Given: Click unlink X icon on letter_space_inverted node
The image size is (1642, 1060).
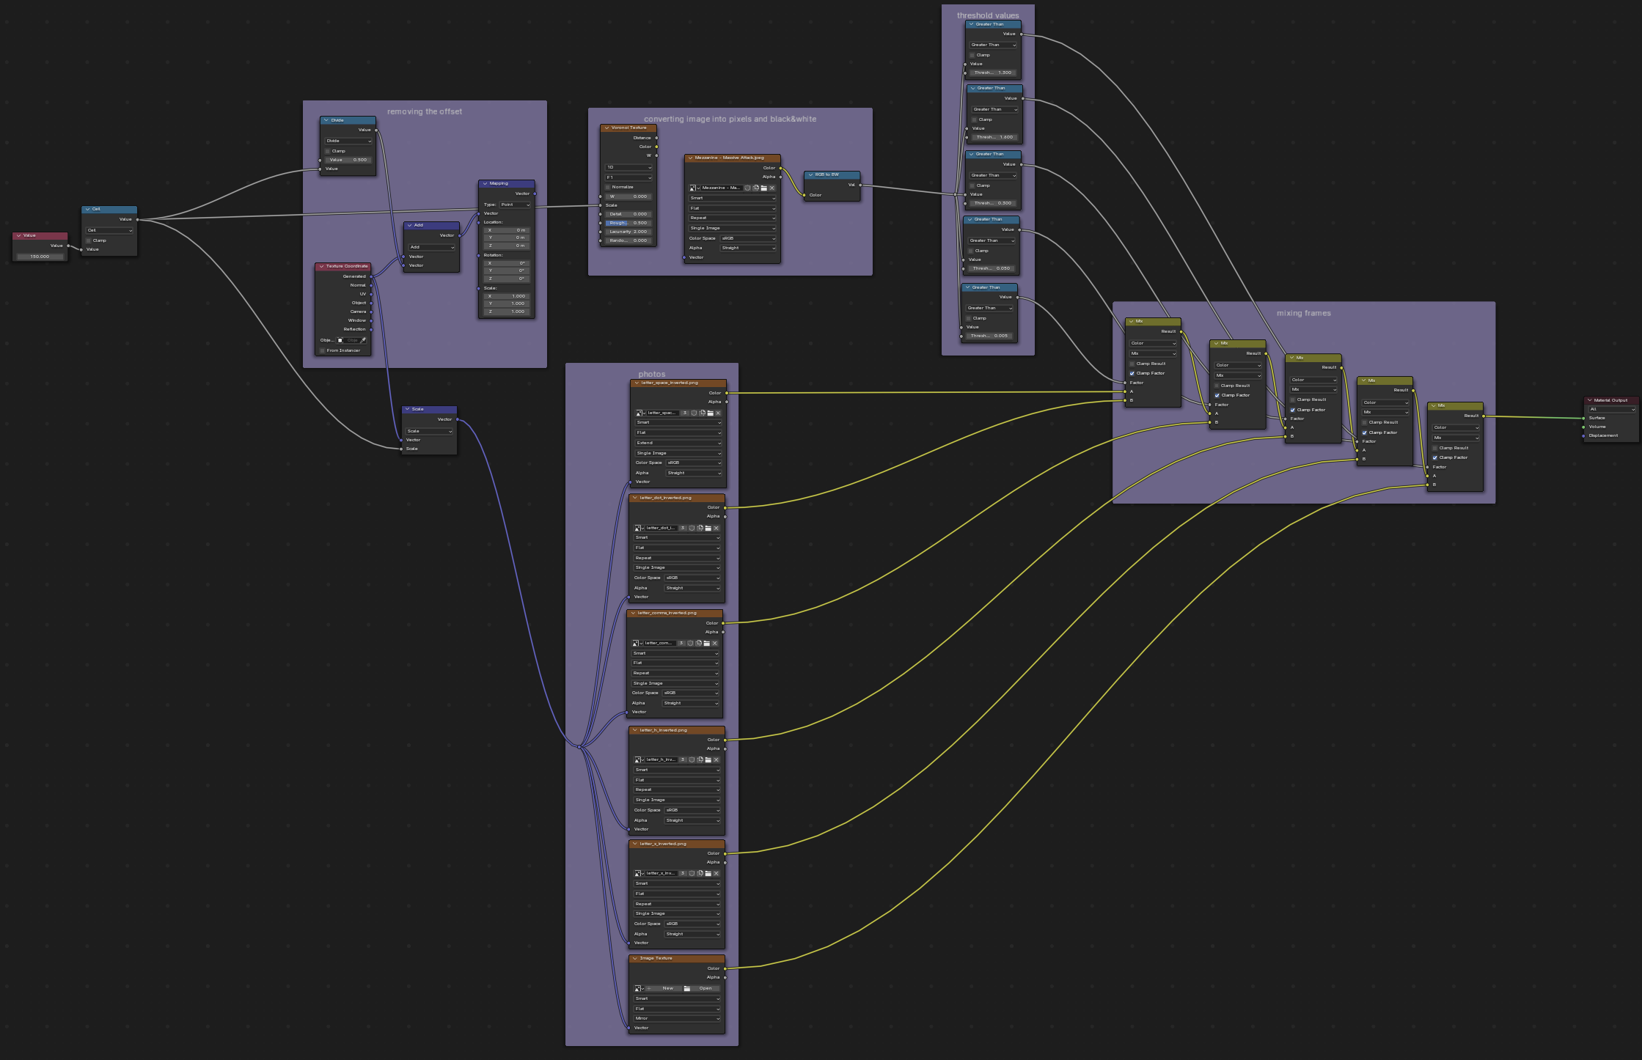Looking at the screenshot, I should point(718,413).
